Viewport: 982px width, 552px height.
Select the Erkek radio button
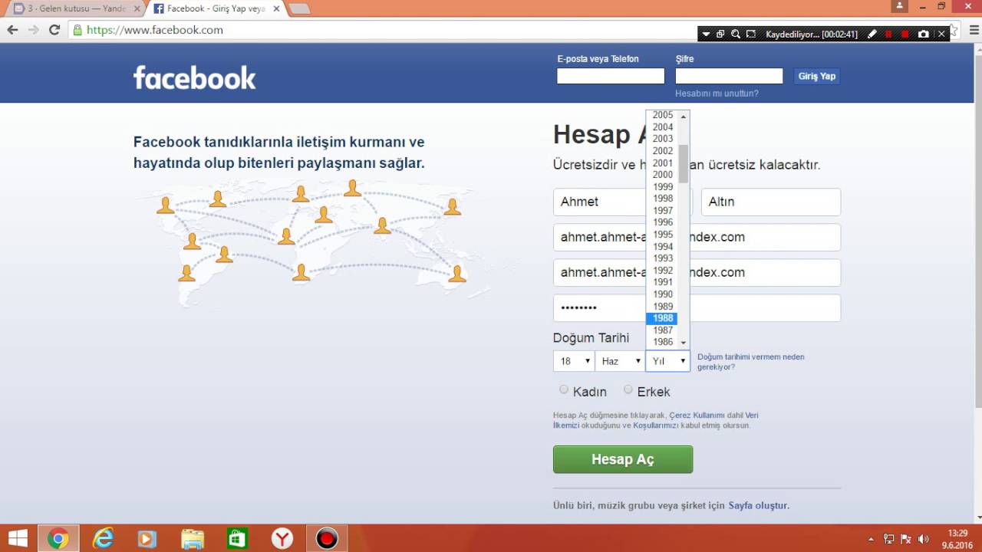[x=628, y=389]
